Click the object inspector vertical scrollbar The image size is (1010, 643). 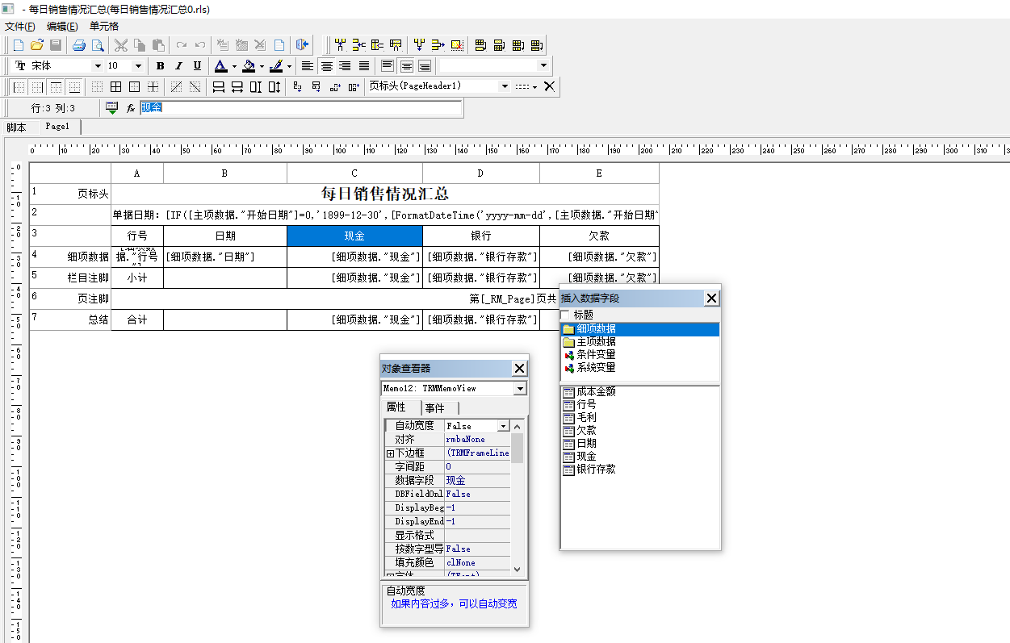click(x=518, y=496)
